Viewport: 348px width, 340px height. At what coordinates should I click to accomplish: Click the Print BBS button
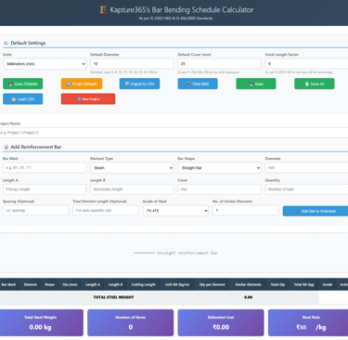198,84
